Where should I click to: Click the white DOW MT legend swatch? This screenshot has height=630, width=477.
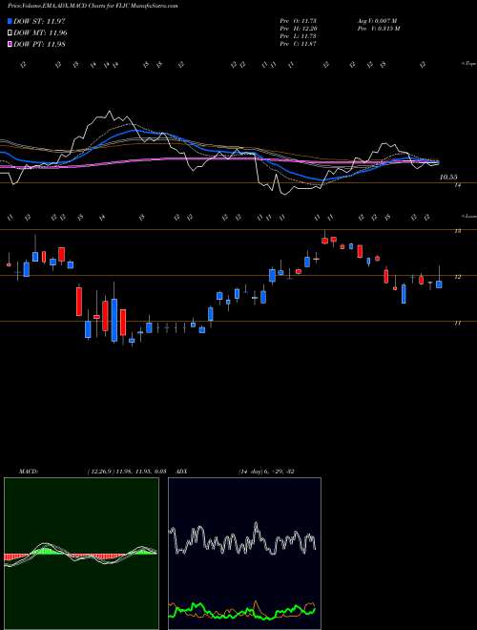(10, 33)
